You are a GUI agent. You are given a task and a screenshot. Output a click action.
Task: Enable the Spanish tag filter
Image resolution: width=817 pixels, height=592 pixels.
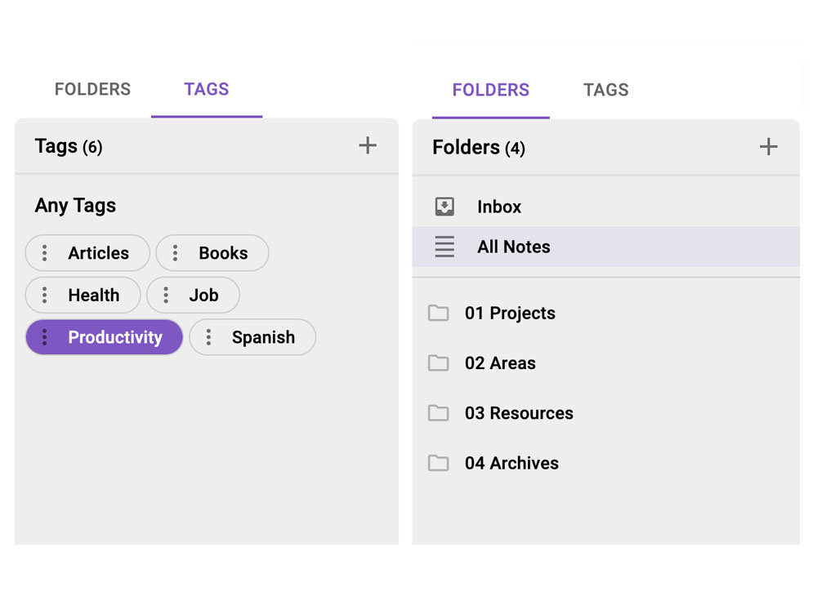pos(263,336)
